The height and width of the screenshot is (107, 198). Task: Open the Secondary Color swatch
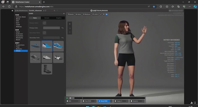point(52,38)
